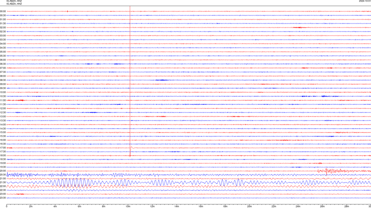Click the 12m axis tick label

[x=152, y=206]
